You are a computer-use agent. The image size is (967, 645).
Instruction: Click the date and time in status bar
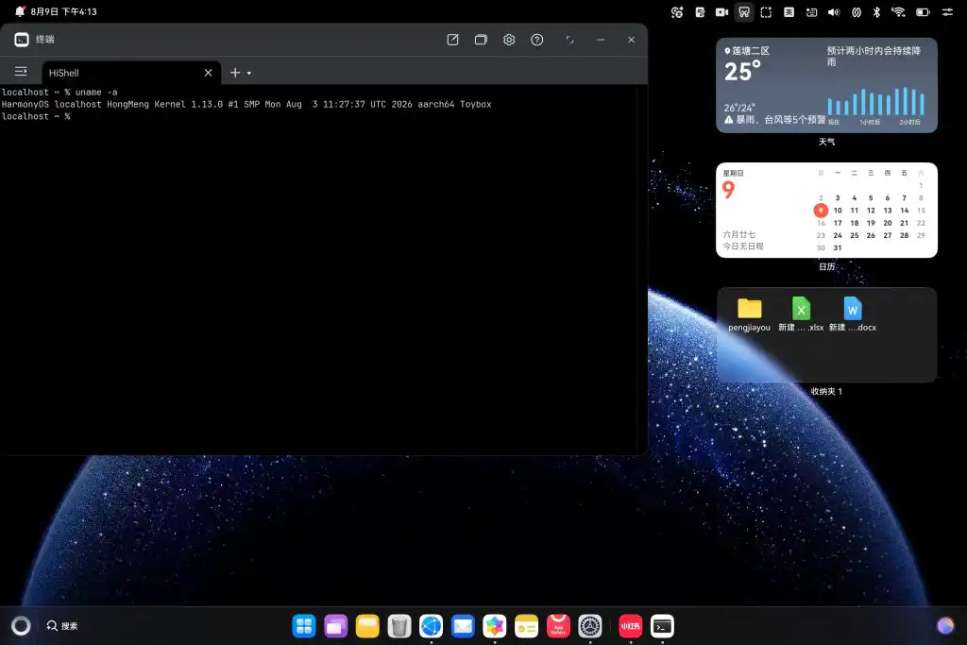(63, 11)
